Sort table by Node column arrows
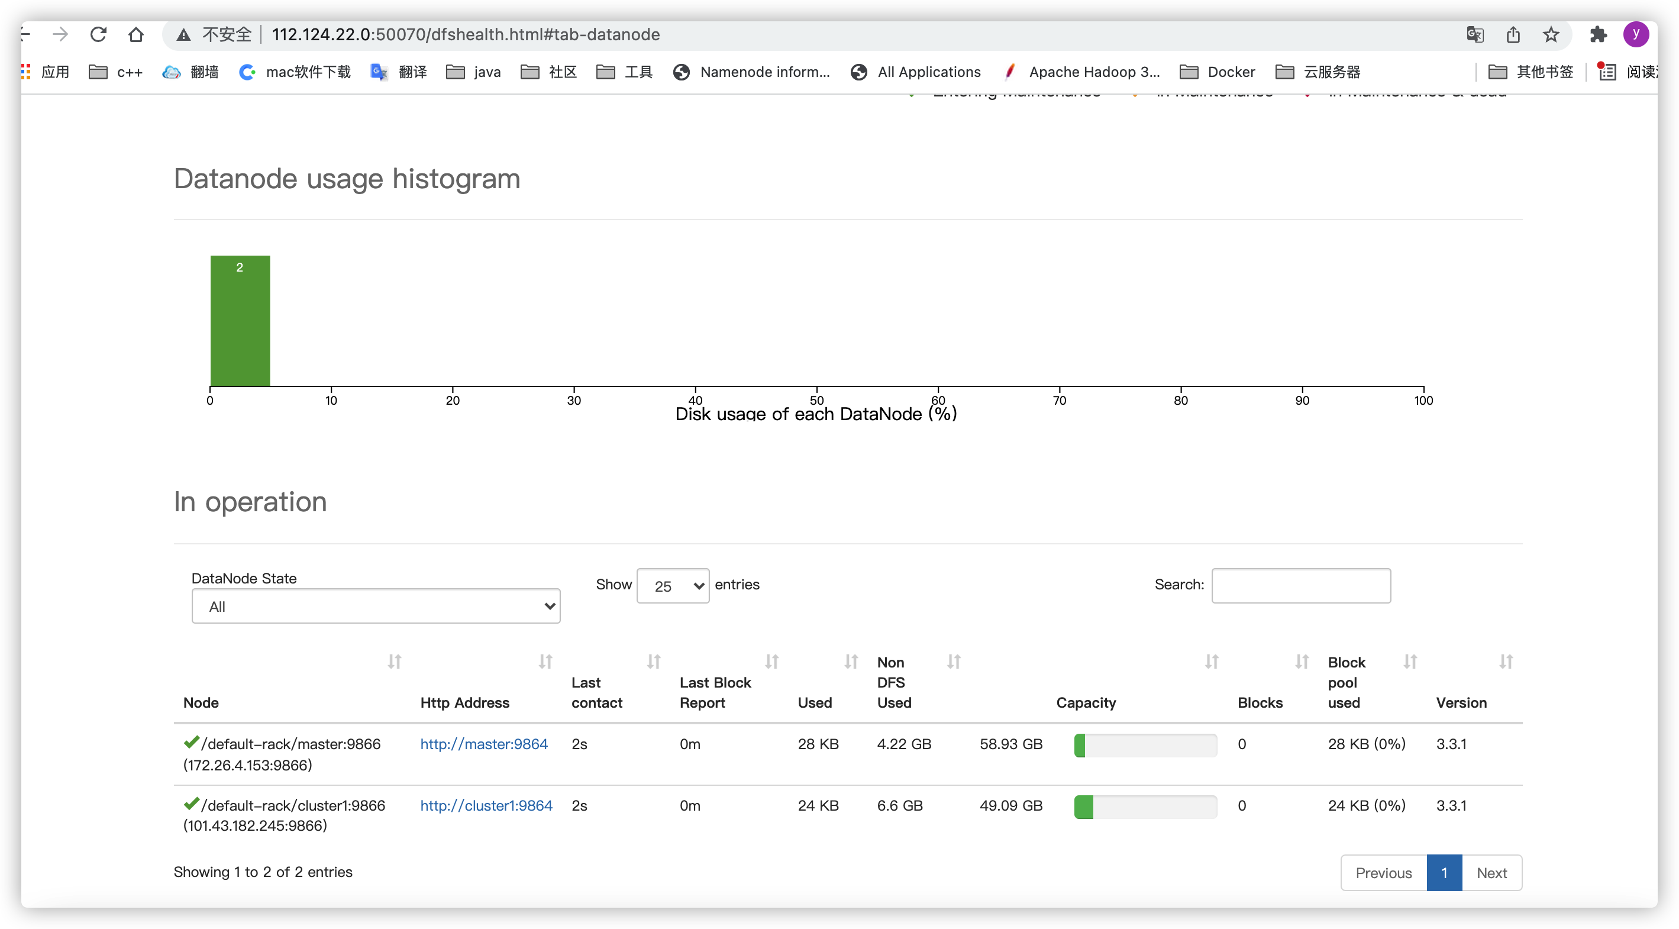This screenshot has height=929, width=1679. [x=395, y=662]
